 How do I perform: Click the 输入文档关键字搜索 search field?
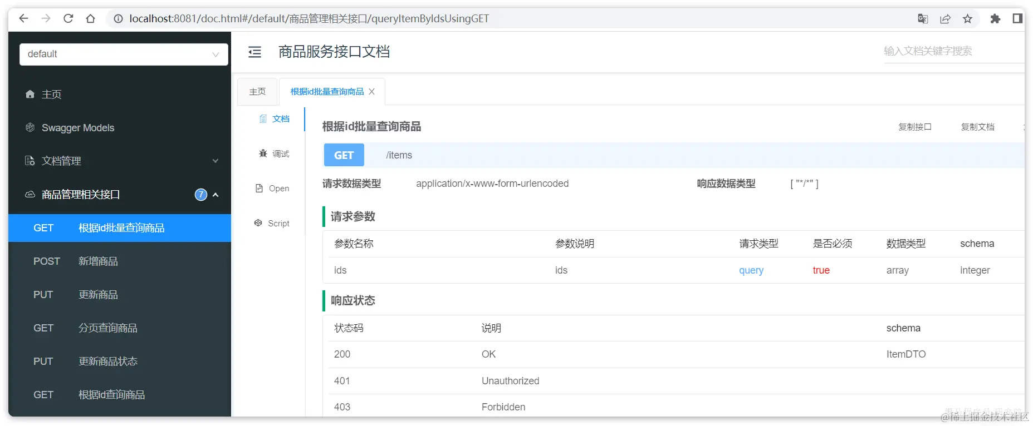(x=953, y=51)
